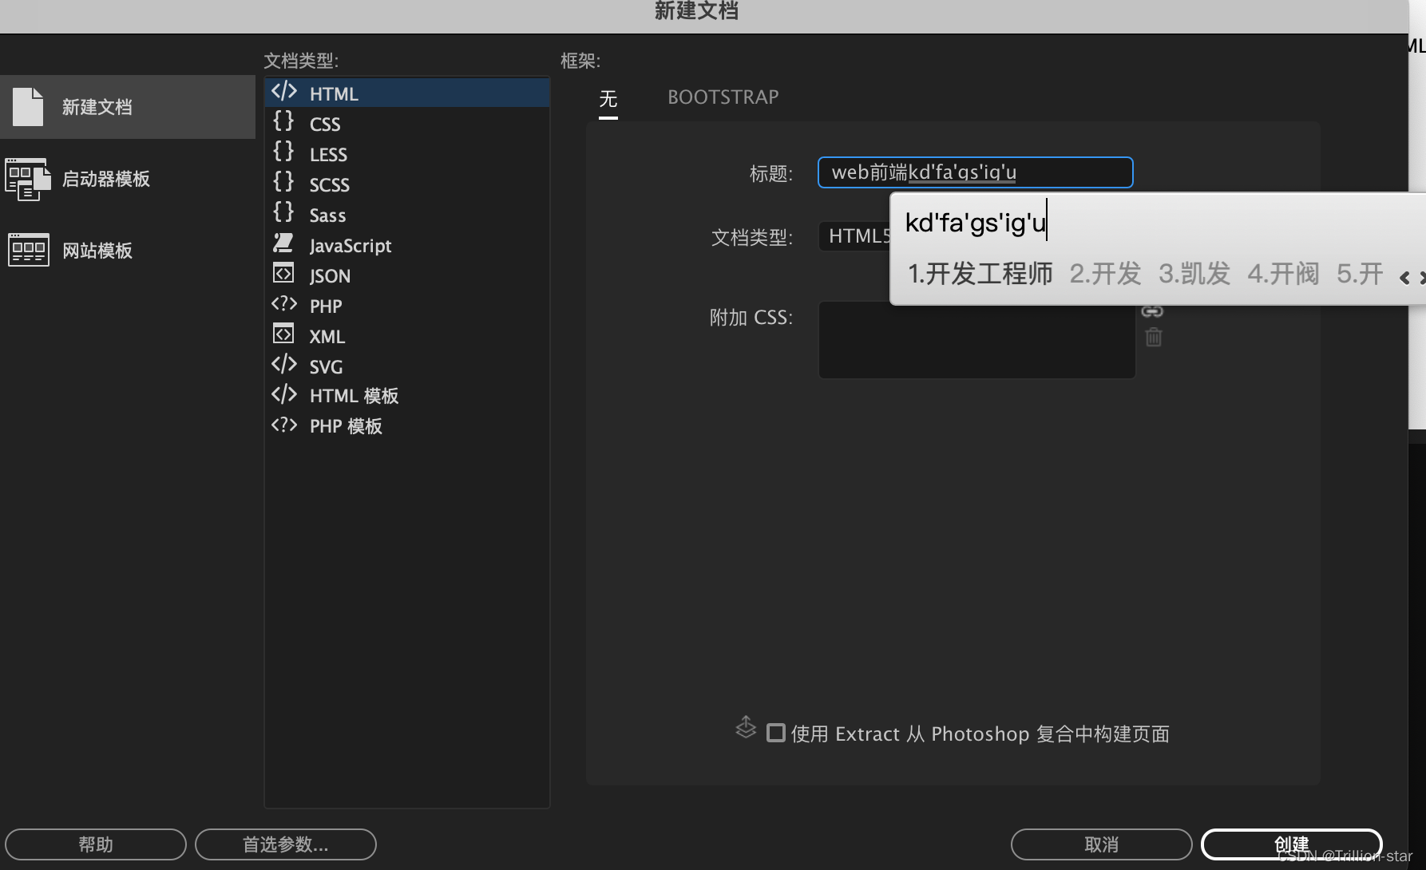1426x870 pixels.
Task: Click the 附加 CSS list box
Action: pyautogui.click(x=977, y=340)
